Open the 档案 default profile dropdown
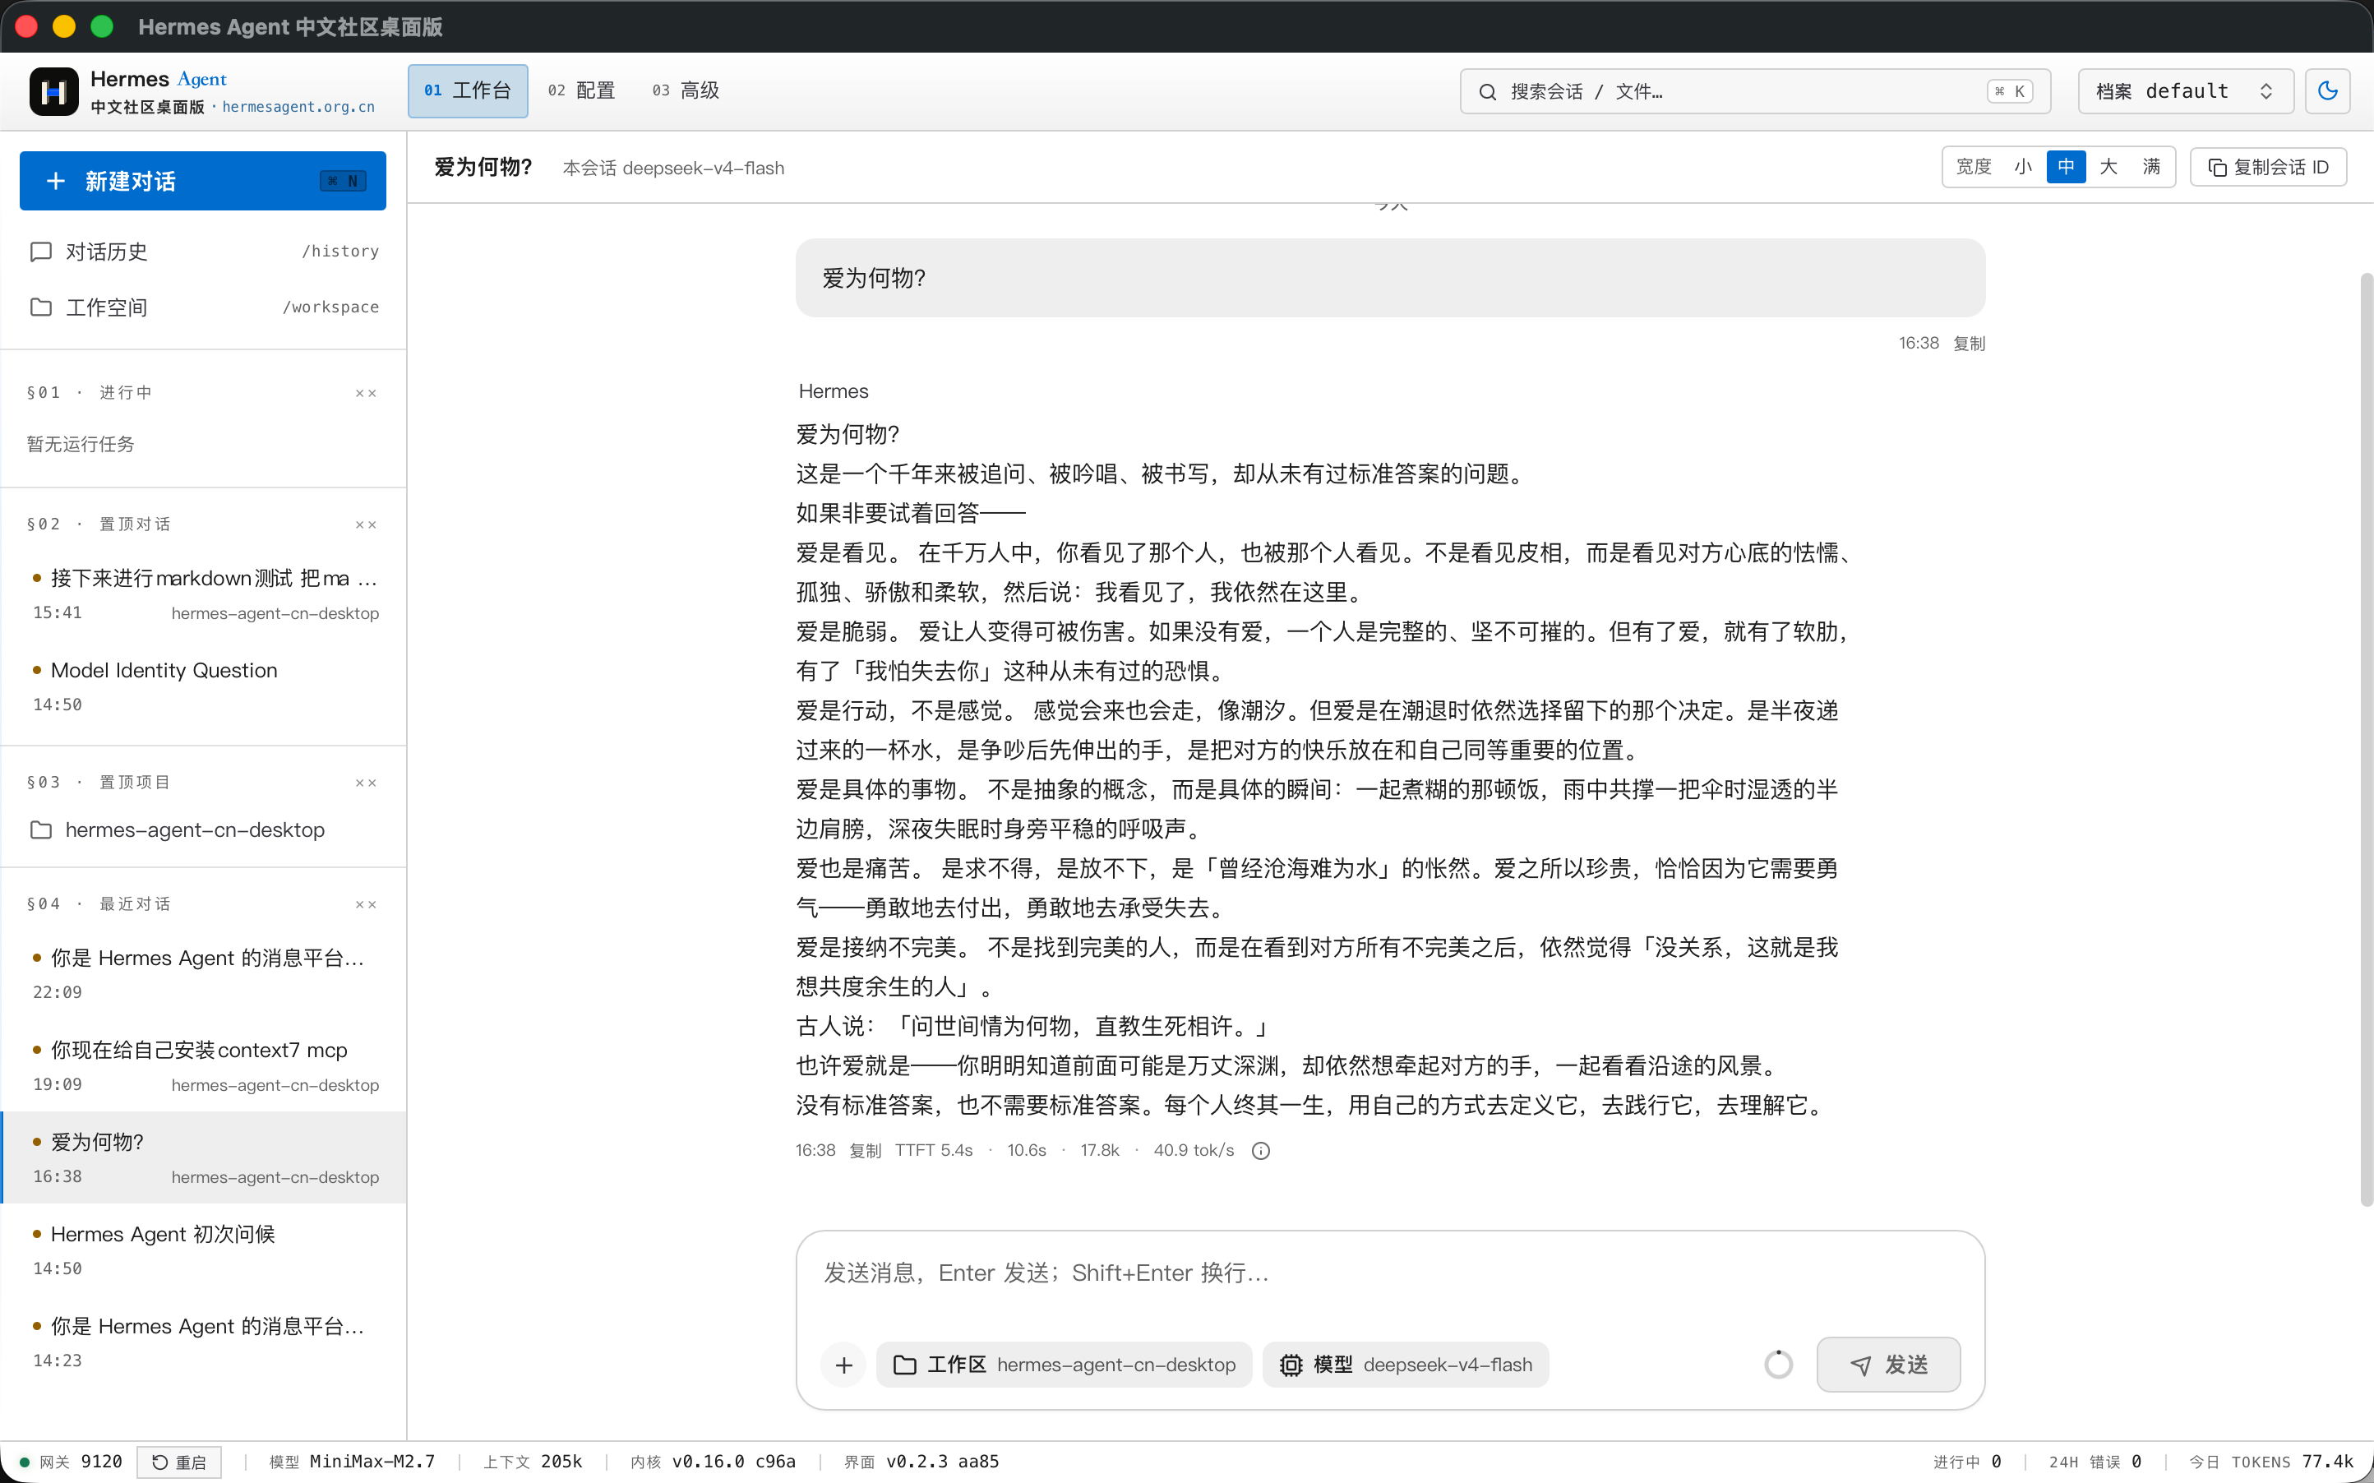The height and width of the screenshot is (1483, 2374). [2185, 91]
